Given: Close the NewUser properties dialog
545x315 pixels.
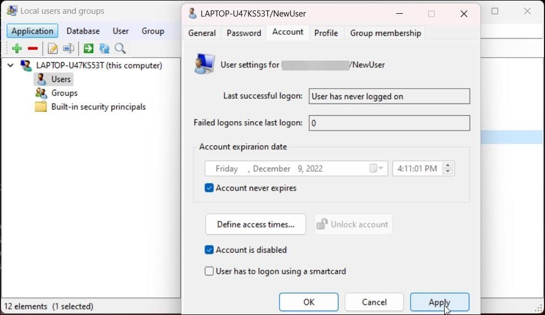Looking at the screenshot, I should 463,14.
